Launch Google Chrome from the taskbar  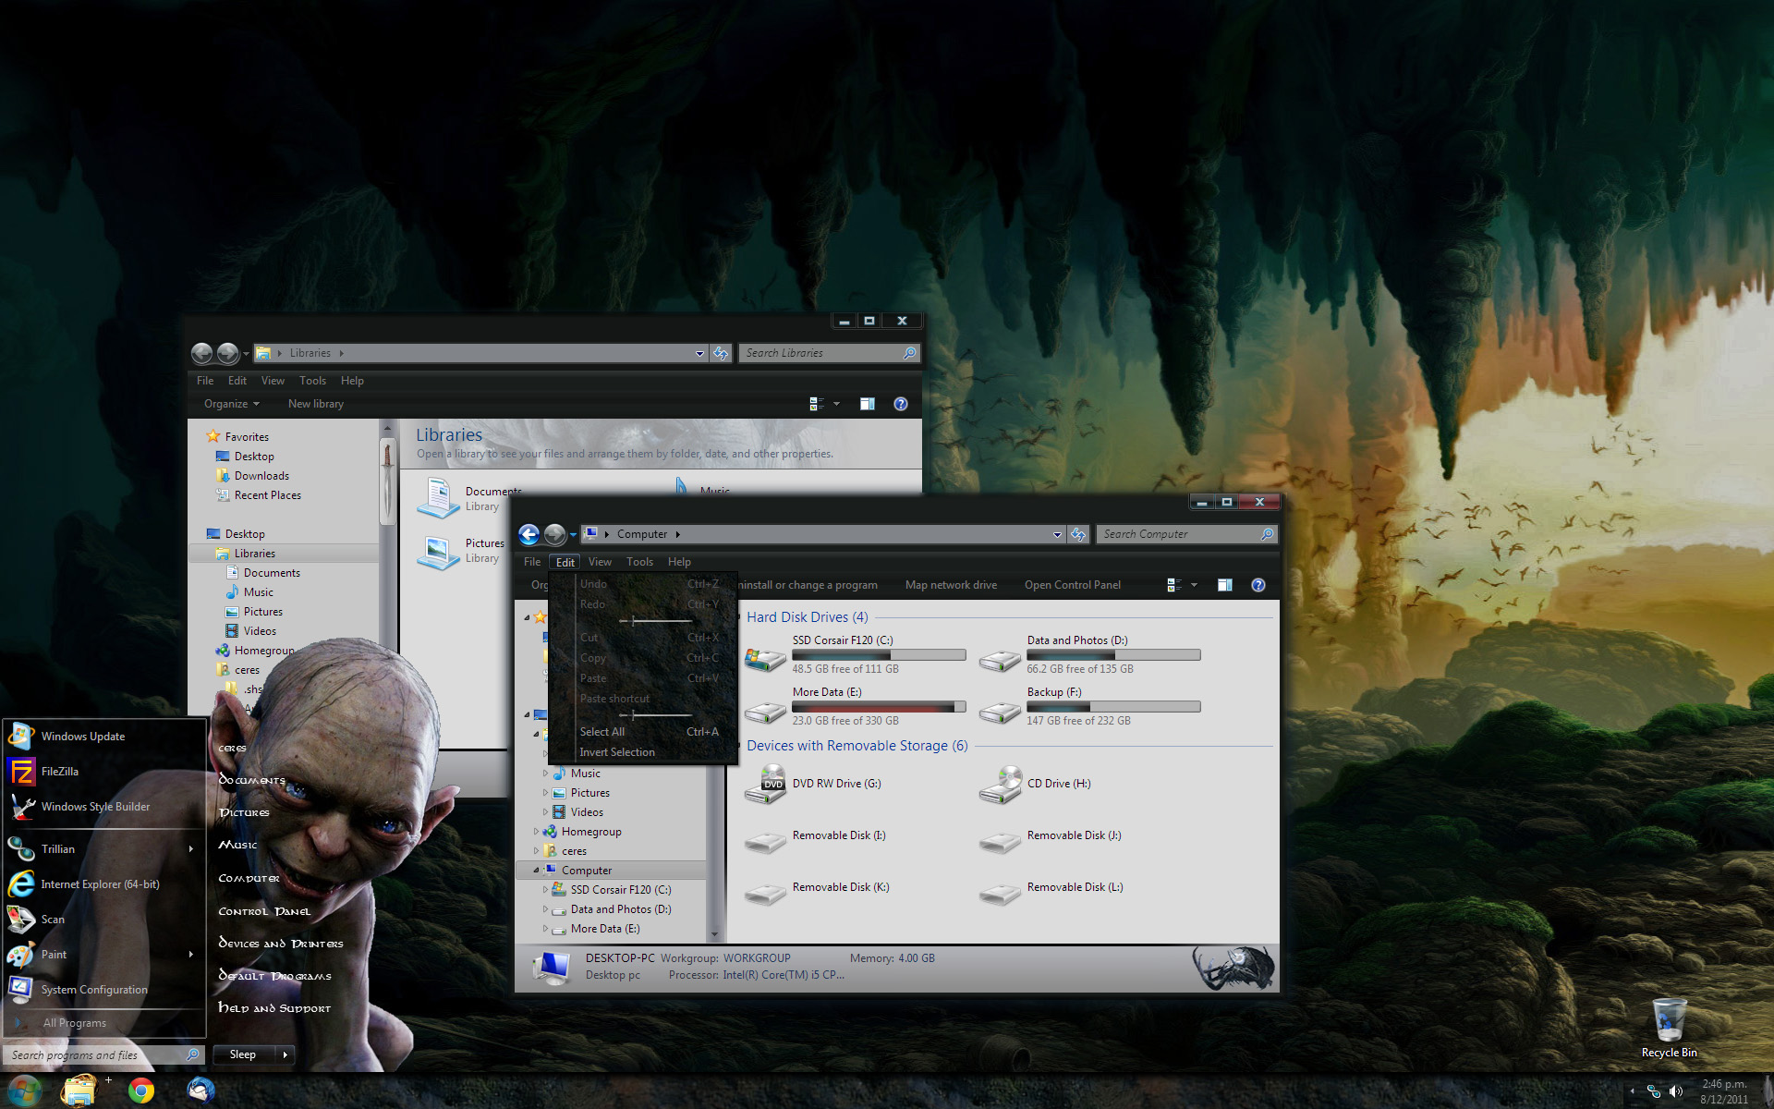[x=140, y=1091]
